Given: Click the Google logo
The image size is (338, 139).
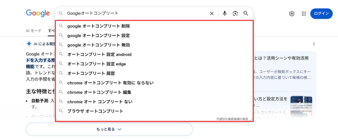Looking at the screenshot, I should point(38,13).
